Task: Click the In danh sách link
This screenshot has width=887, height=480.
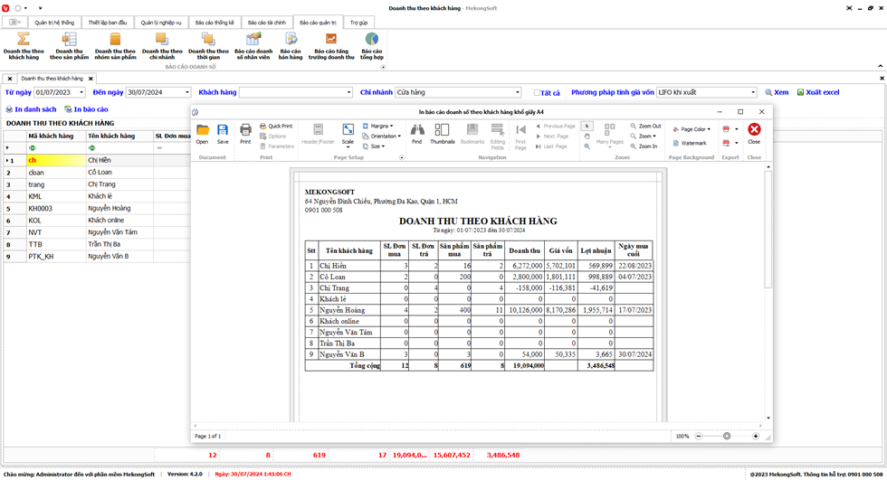Action: pyautogui.click(x=31, y=109)
